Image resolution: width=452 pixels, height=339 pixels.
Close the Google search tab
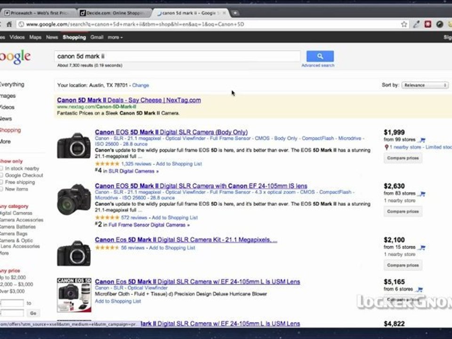tap(224, 13)
